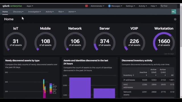This screenshot has width=182, height=102.
Task: Click the 3154 value for IP addresses
Action: pos(163,80)
